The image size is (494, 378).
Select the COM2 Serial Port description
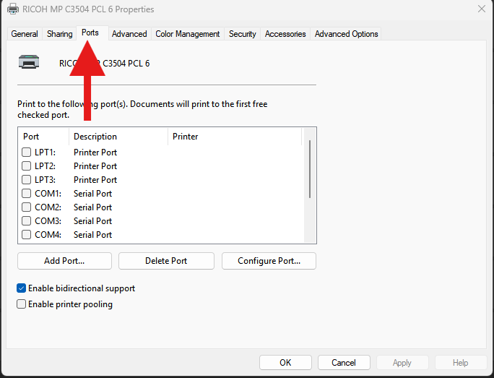tap(92, 207)
